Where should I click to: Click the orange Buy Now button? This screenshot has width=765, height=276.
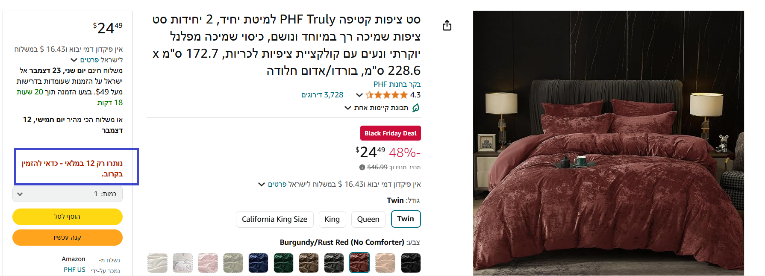click(x=68, y=238)
